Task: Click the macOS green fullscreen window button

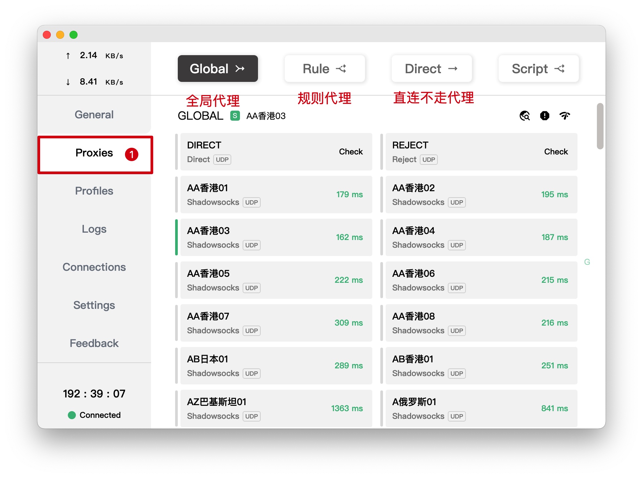Action: click(x=74, y=35)
